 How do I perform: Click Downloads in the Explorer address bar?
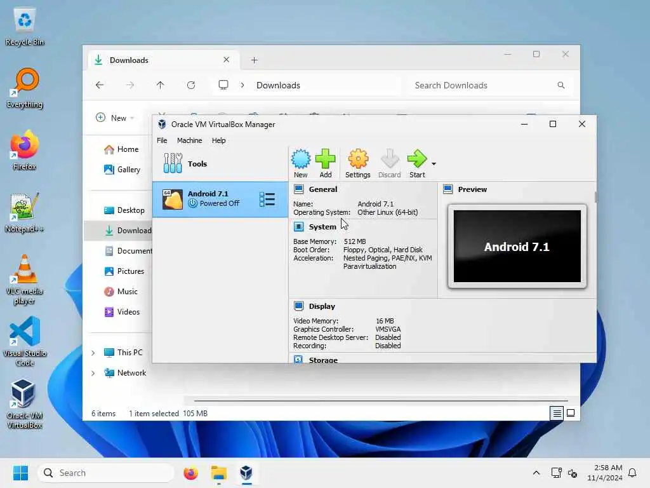click(278, 85)
